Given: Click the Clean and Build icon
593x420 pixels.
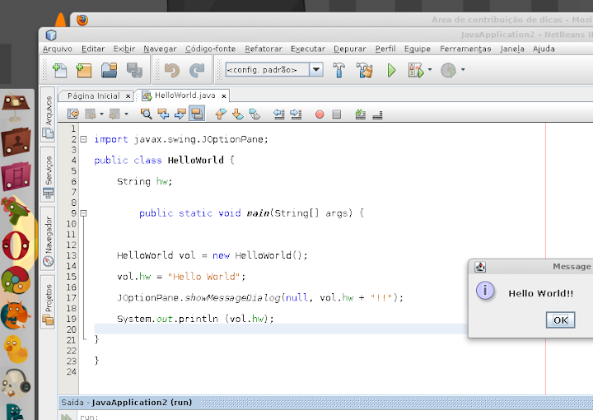Looking at the screenshot, I should 364,71.
